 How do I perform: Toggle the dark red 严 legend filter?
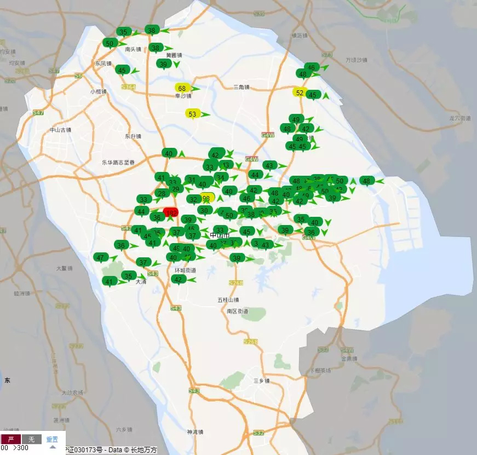pos(10,439)
